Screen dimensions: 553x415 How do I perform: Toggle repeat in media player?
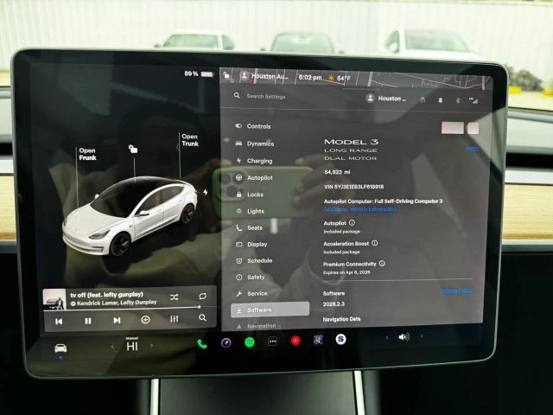coord(202,296)
